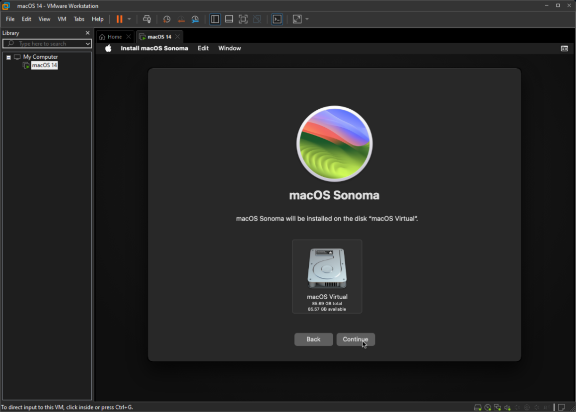Revert the VM to its previous snapshot

[x=181, y=19]
